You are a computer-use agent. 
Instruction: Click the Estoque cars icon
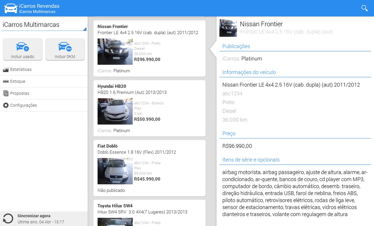click(6, 81)
